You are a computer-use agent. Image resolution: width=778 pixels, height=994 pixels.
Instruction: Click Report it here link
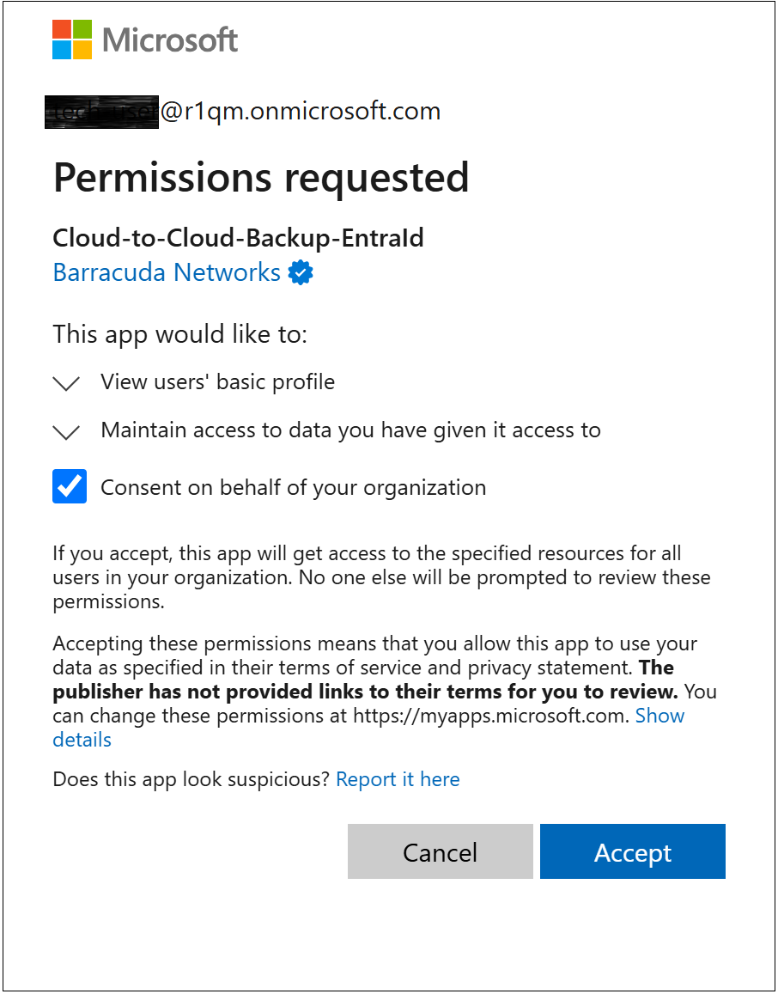point(398,779)
